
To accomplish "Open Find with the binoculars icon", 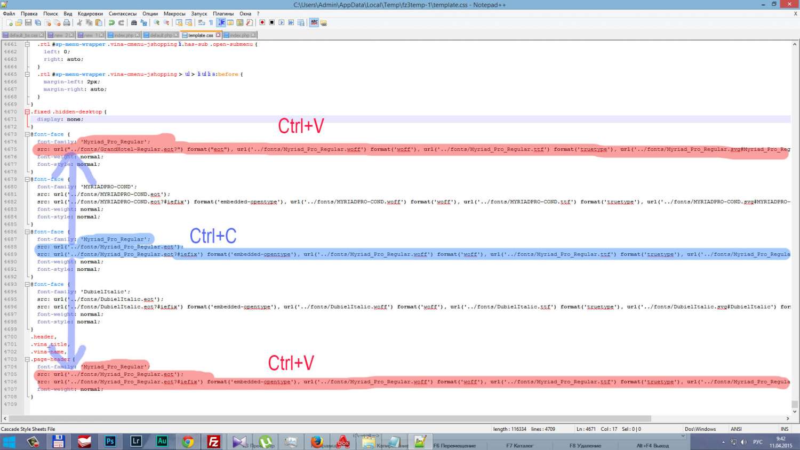I will [x=134, y=22].
